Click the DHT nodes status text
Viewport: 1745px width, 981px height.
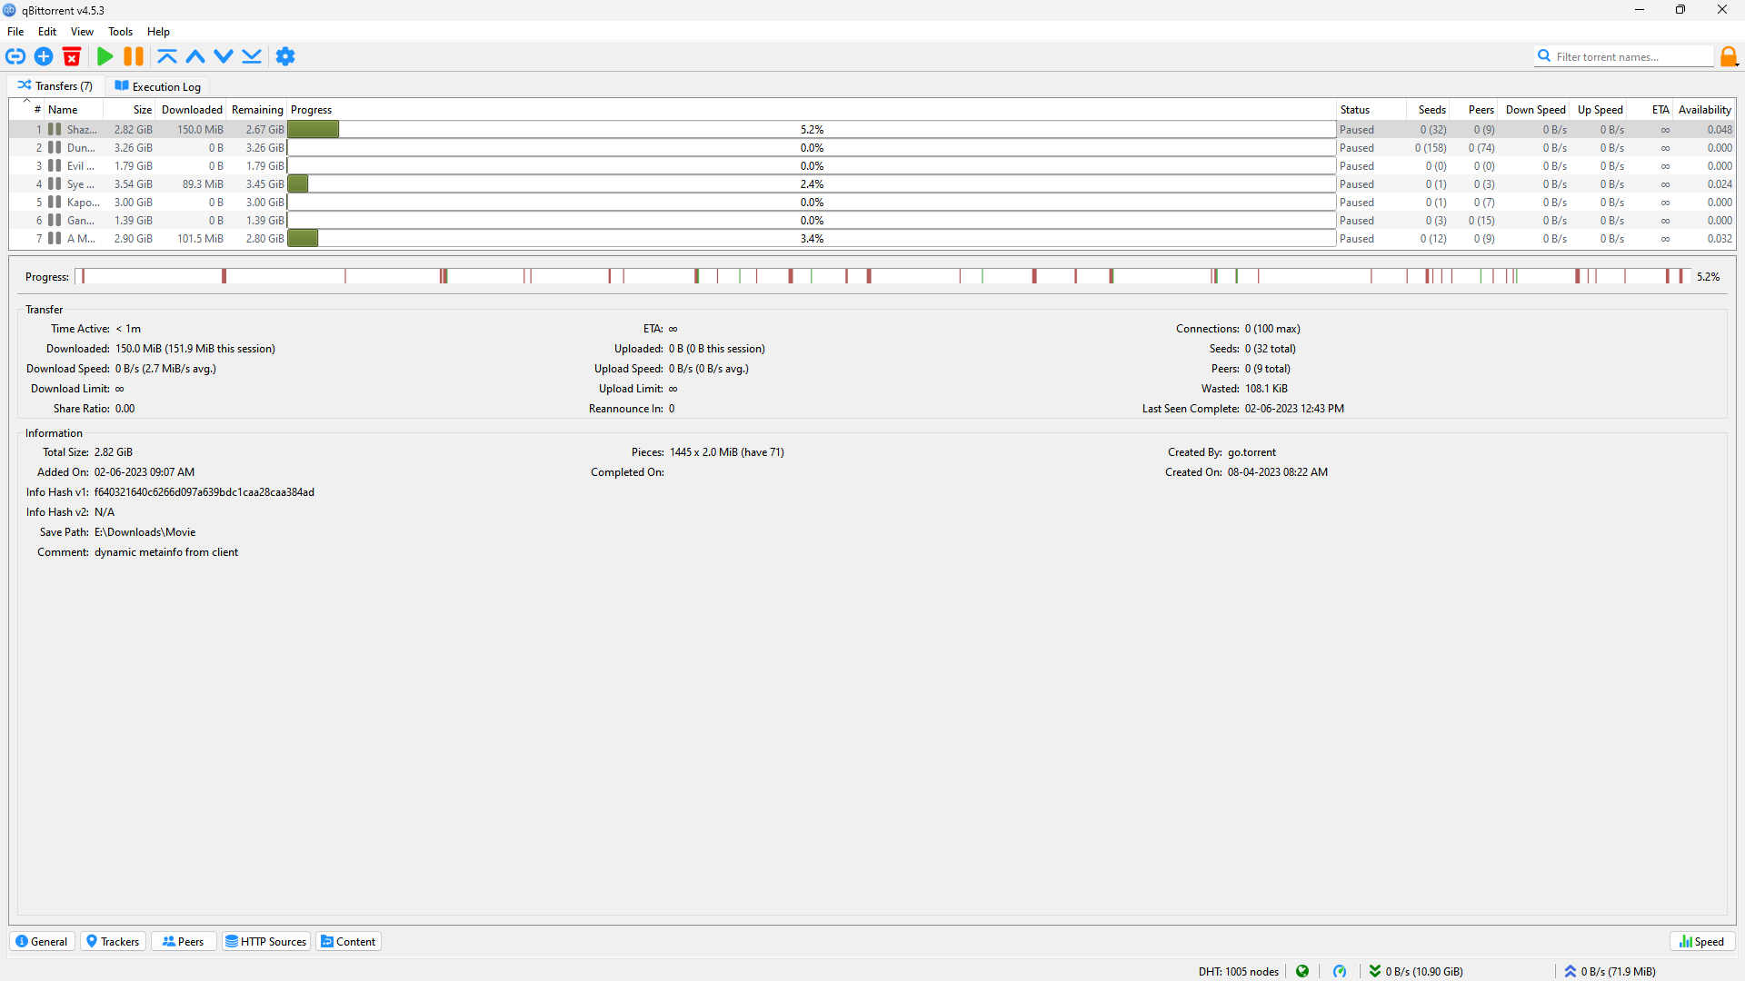(x=1238, y=971)
